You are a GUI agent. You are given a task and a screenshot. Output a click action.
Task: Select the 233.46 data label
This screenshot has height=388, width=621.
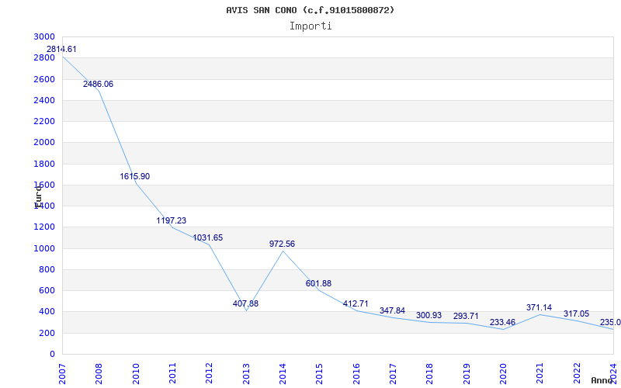tap(502, 322)
